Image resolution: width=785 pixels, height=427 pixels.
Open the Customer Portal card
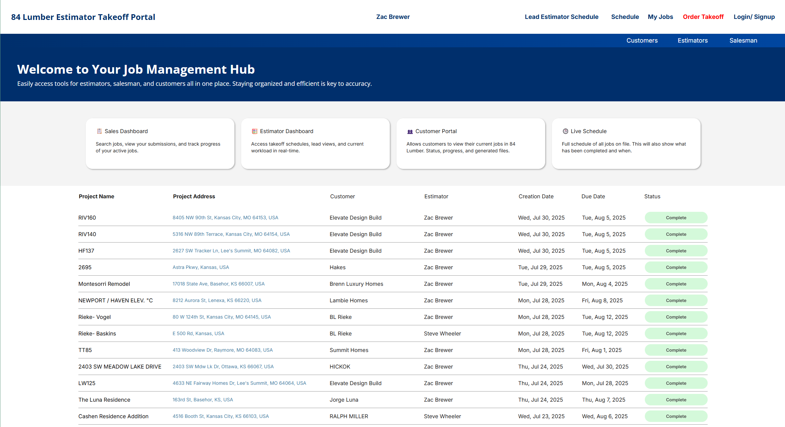[471, 144]
